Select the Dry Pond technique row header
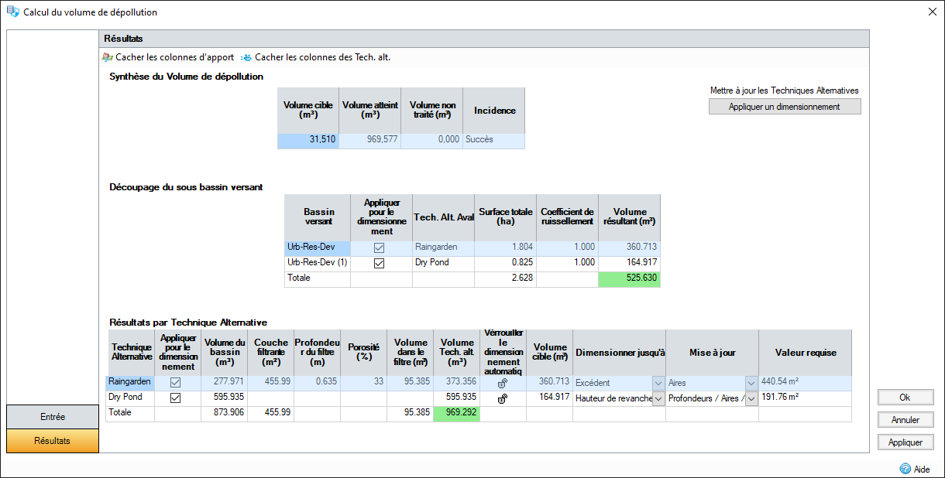This screenshot has width=945, height=478. [x=130, y=398]
